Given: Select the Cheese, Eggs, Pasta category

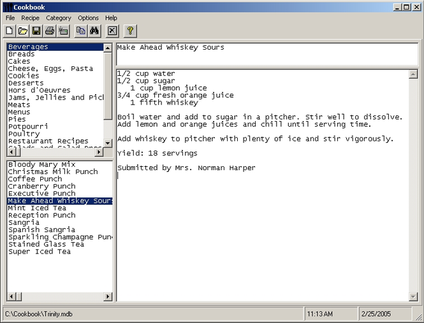Looking at the screenshot, I should coord(55,69).
